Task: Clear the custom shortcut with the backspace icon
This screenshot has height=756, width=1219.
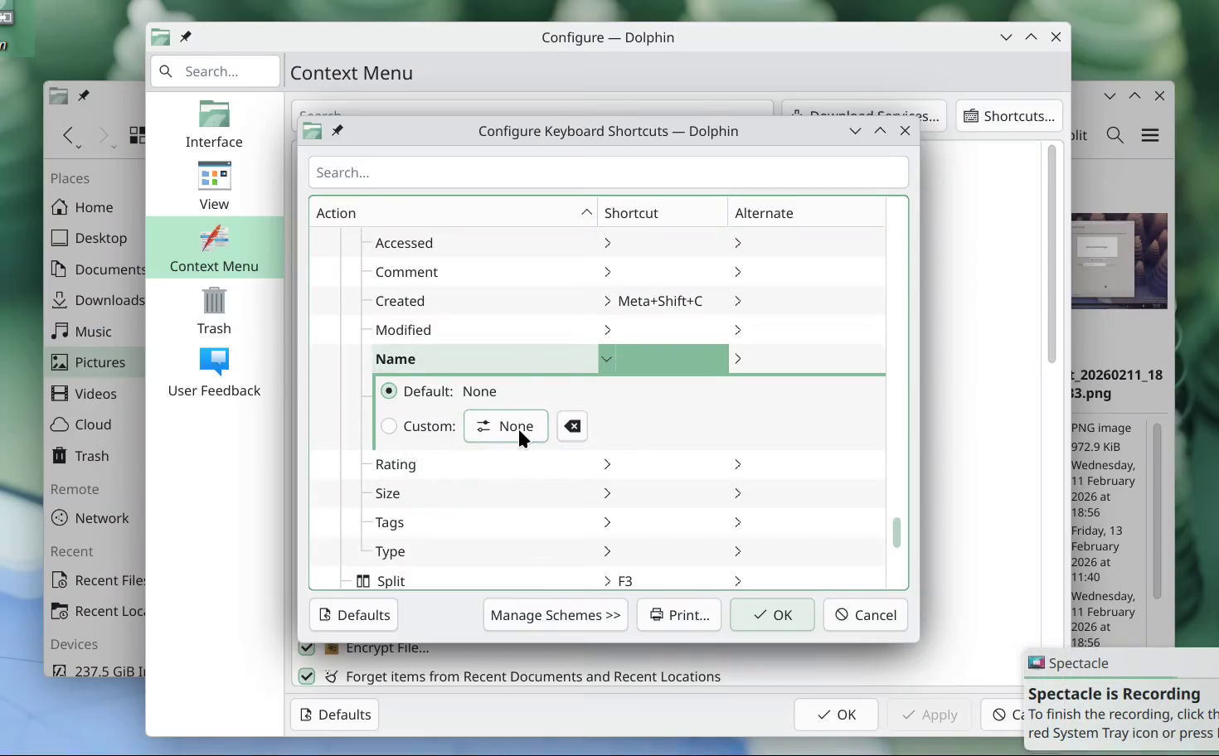Action: click(x=571, y=425)
